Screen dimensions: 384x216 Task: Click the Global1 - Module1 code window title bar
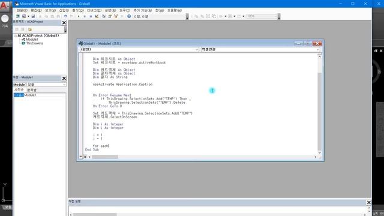click(186, 43)
